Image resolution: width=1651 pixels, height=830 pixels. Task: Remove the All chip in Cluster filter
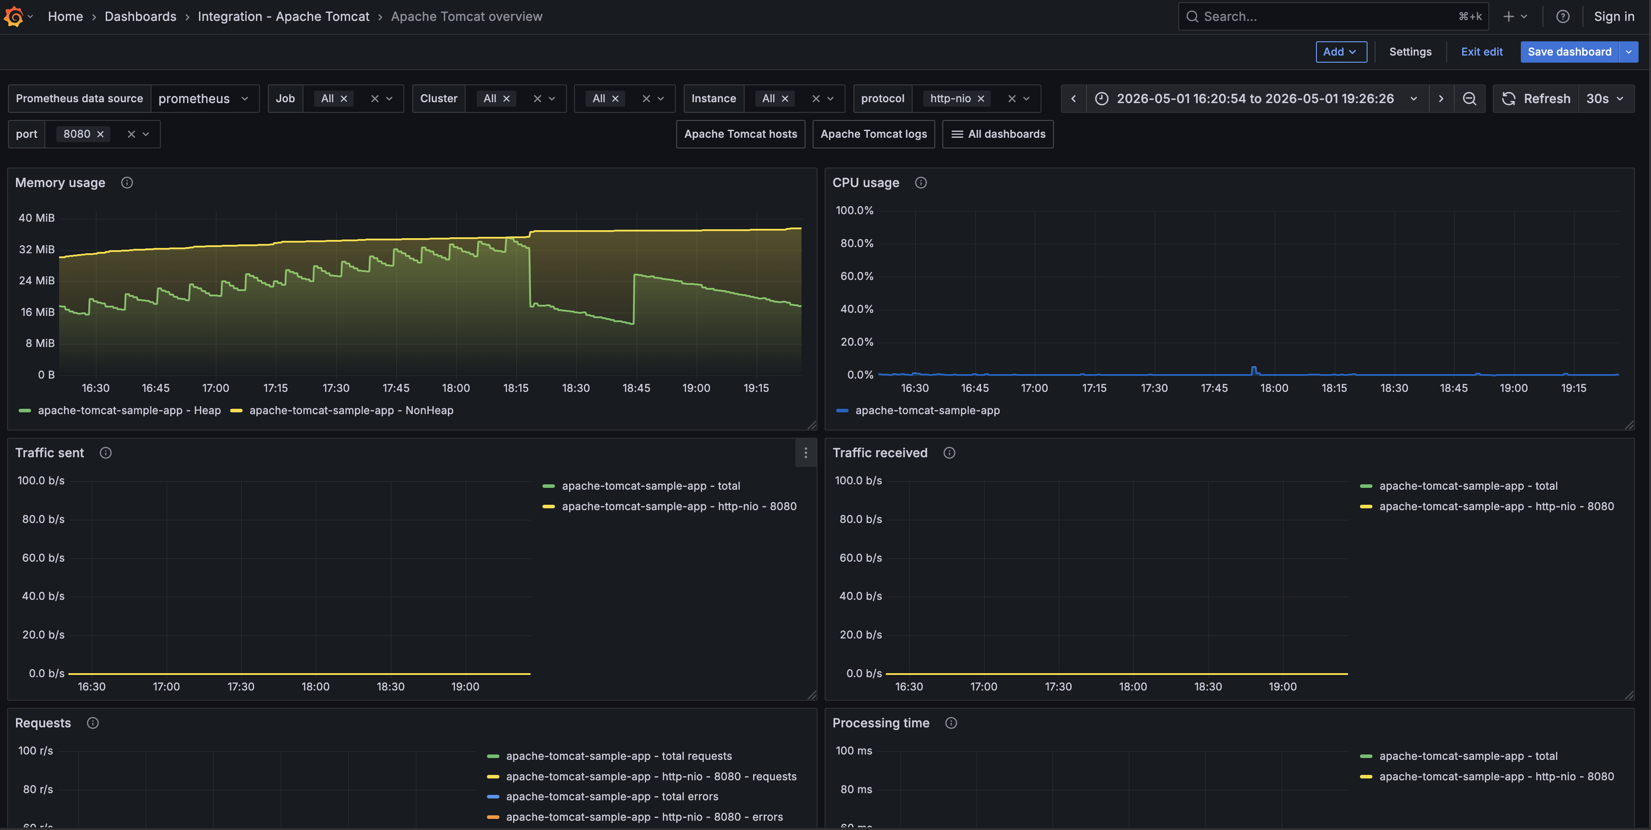(506, 99)
